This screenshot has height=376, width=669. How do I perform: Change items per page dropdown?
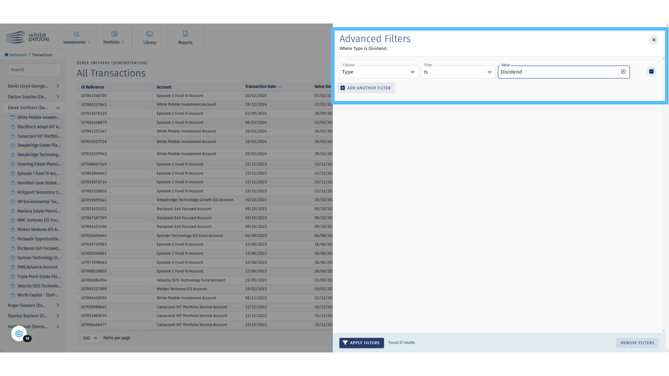[90, 338]
